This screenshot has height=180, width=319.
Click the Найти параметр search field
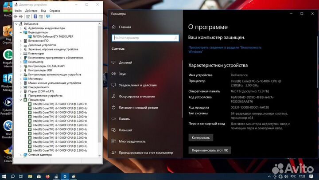[145, 38]
